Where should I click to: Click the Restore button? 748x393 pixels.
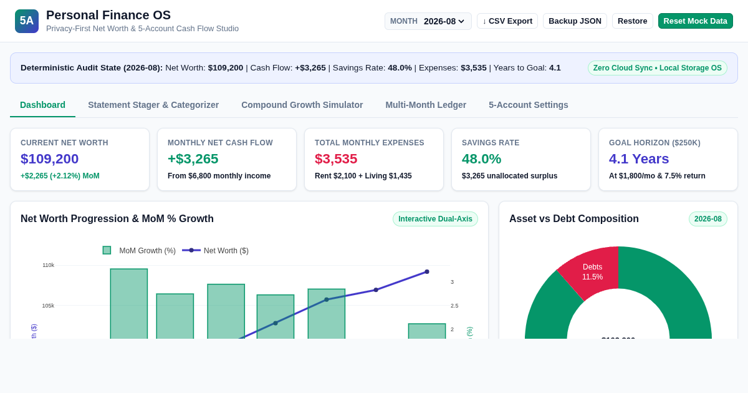632,21
